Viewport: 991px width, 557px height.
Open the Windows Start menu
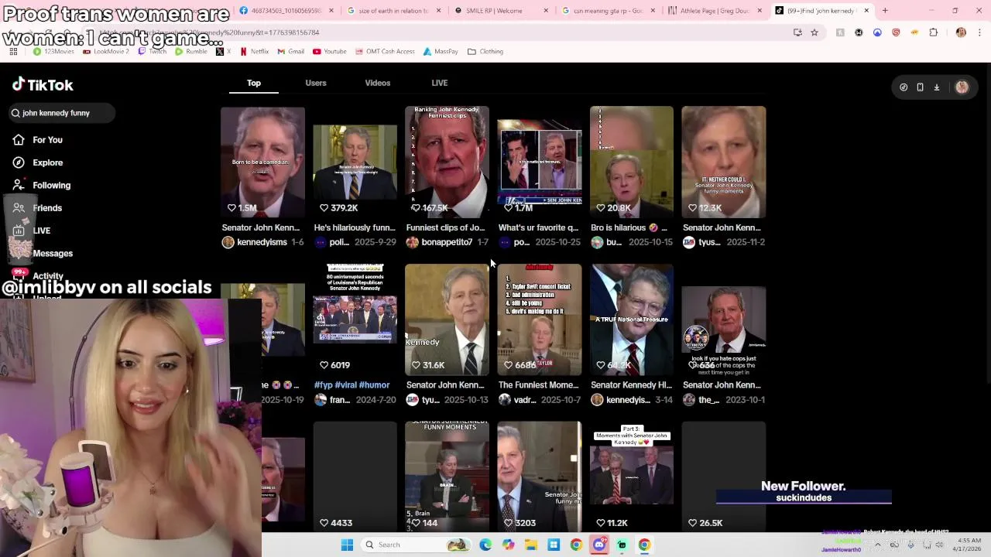[347, 545]
